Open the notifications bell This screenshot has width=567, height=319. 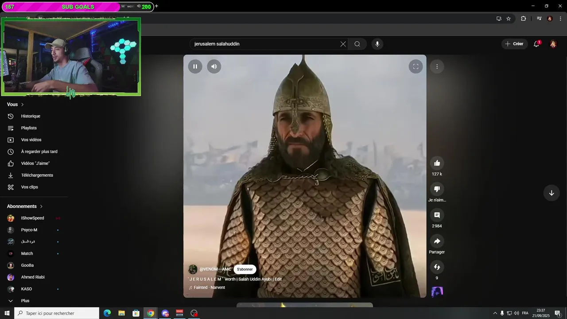coord(536,44)
